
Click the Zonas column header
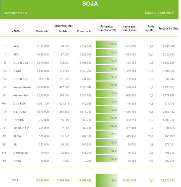point(16,31)
